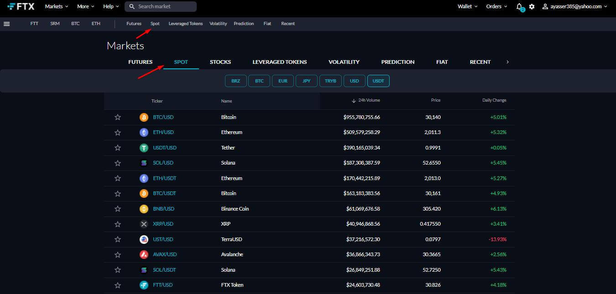Viewport: 616px width, 294px height.
Task: Click the Bitcoin icon in the BTC/USD row
Action: [144, 117]
